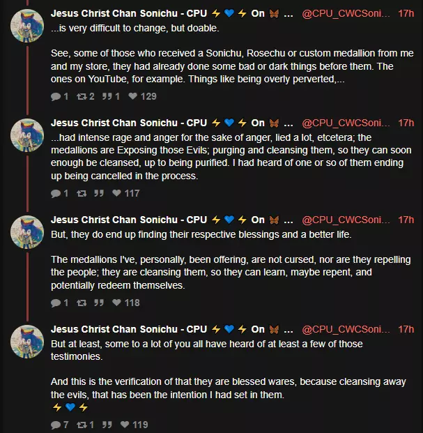Retweet the 'blessed wares' tweet
The image size is (423, 433).
click(x=82, y=425)
